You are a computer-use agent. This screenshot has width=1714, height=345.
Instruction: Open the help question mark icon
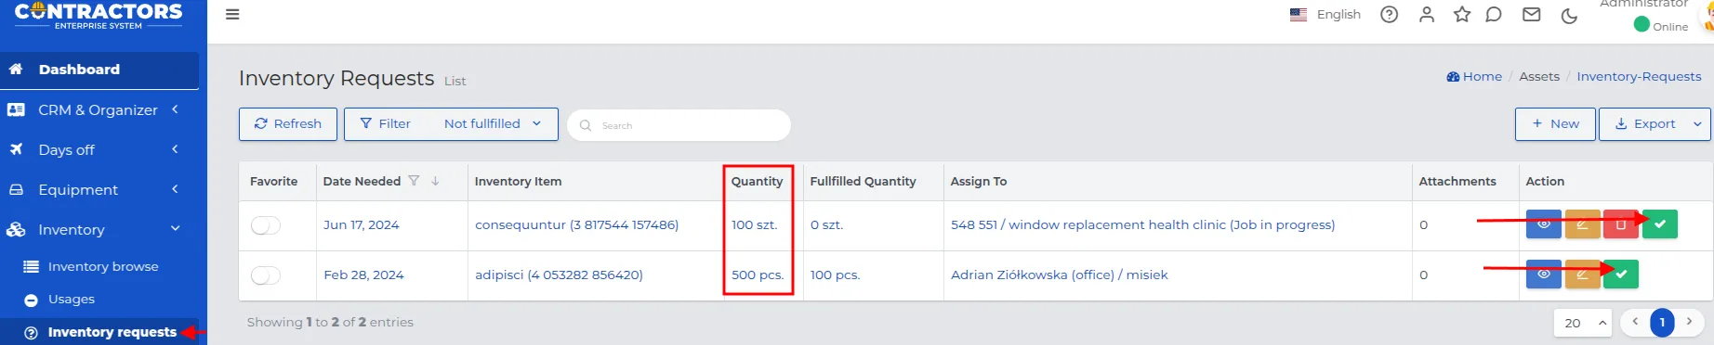pos(1389,14)
